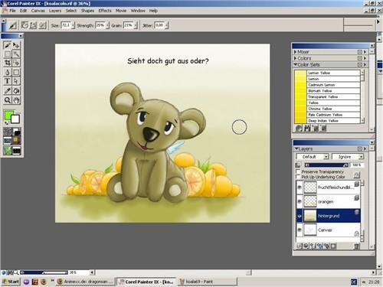Adjust the layer opacity slider
Image resolution: width=383 pixels, height=287 pixels.
point(326,165)
